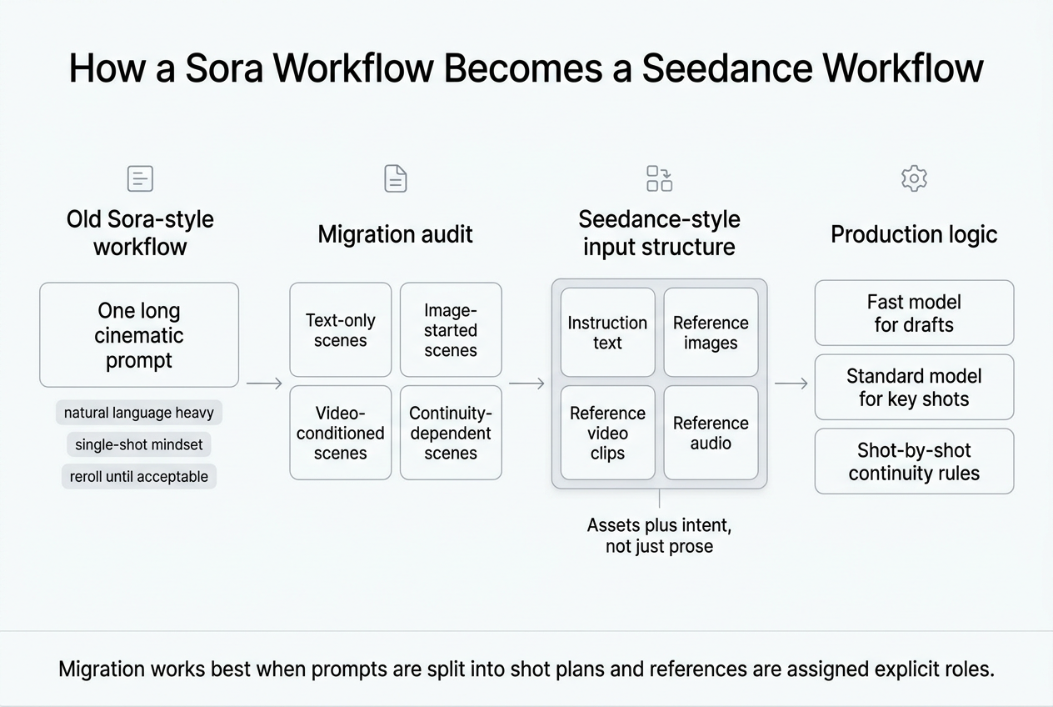The height and width of the screenshot is (707, 1053).
Task: Select the Image-started scenes box
Action: click(x=451, y=330)
